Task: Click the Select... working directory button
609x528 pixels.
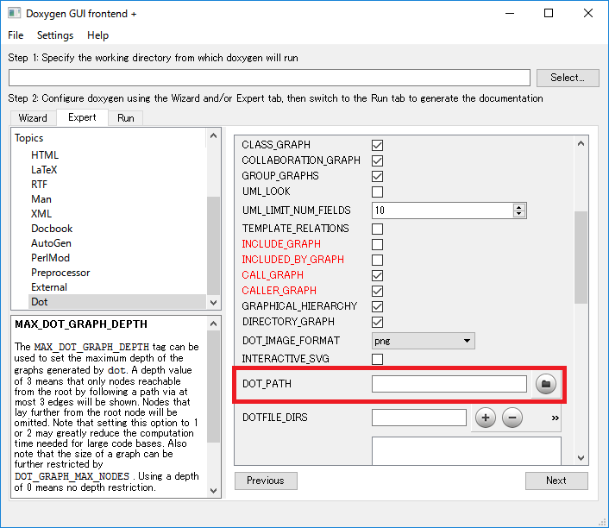Action: [568, 78]
